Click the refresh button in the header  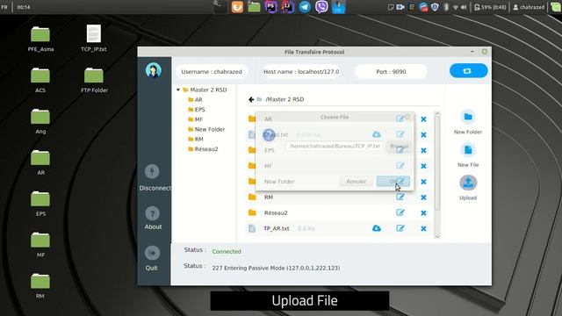coord(468,71)
